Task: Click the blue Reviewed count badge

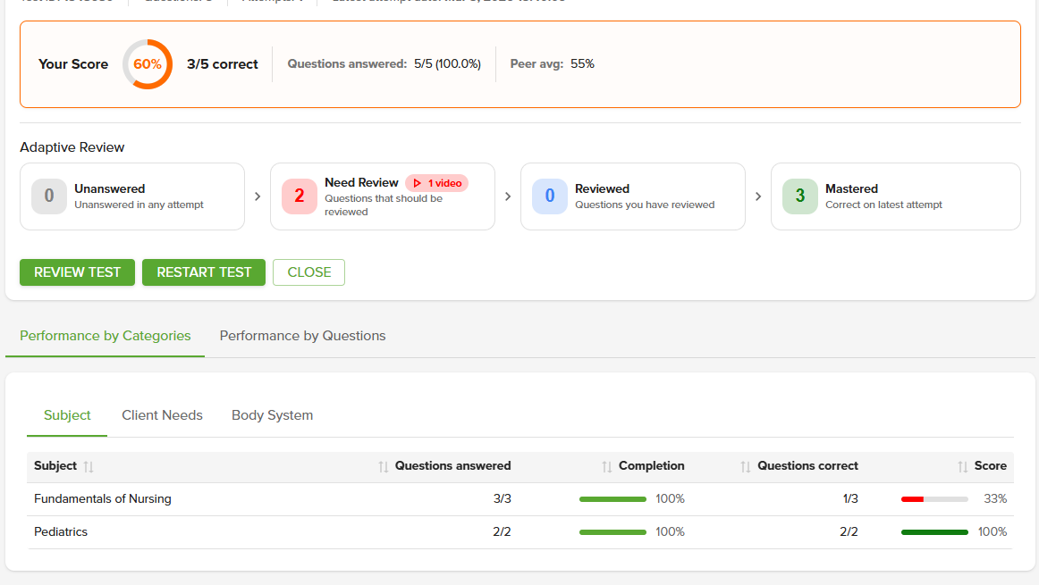Action: pos(549,196)
